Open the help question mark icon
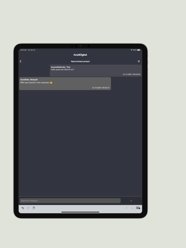The height and width of the screenshot is (248, 186). coord(139,61)
